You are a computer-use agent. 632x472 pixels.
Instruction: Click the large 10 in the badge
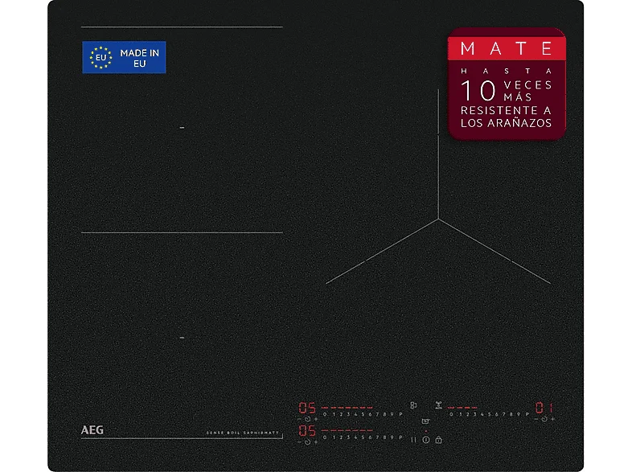pos(478,90)
